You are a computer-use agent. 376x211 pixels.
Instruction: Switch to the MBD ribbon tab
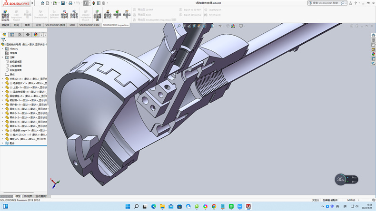point(72,25)
